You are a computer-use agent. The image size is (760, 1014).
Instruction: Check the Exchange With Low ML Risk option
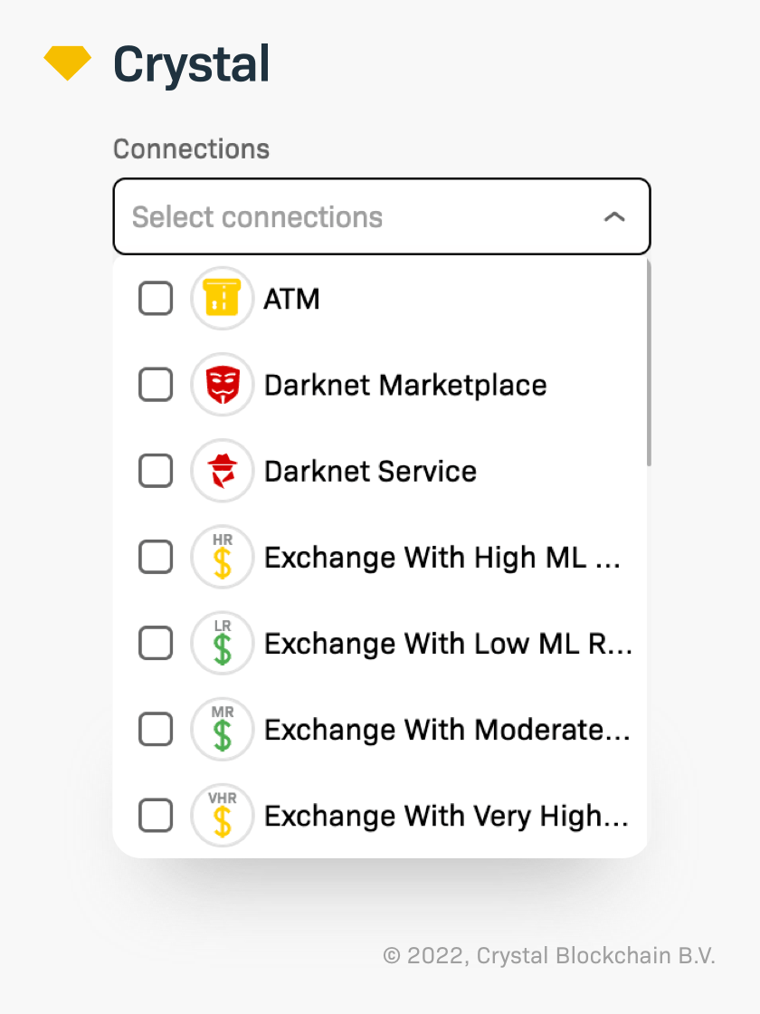pos(155,643)
